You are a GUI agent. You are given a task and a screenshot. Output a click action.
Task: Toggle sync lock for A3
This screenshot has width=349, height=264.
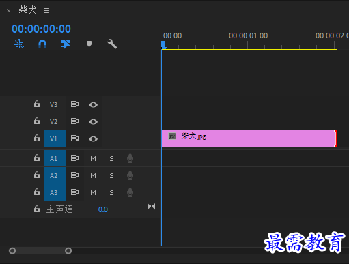coord(75,192)
